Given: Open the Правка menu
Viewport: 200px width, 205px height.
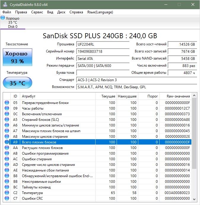Looking at the screenshot, I should pos(21,12).
